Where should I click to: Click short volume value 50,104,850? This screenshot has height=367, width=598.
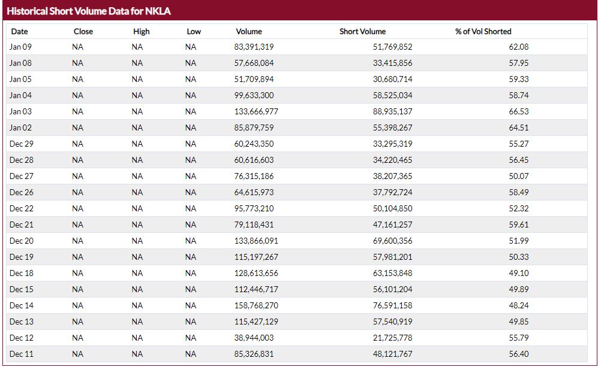point(392,208)
